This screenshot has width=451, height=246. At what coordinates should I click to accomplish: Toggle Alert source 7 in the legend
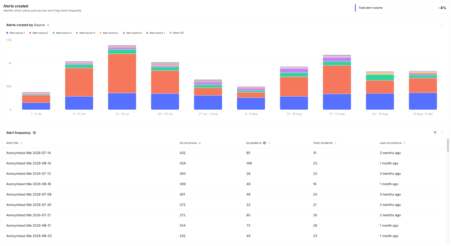(156, 33)
